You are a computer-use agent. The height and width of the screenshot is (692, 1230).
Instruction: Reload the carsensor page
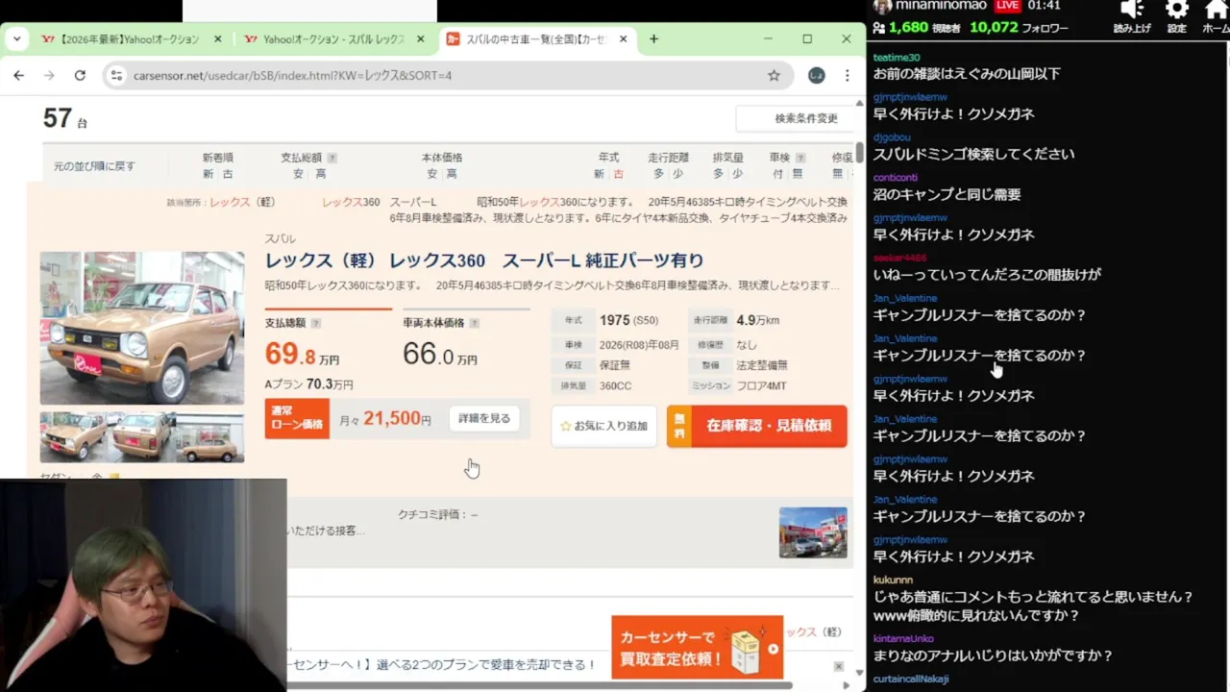(80, 75)
